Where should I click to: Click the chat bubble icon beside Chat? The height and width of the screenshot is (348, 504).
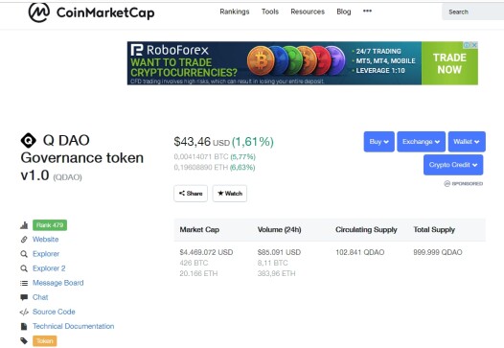coord(24,297)
